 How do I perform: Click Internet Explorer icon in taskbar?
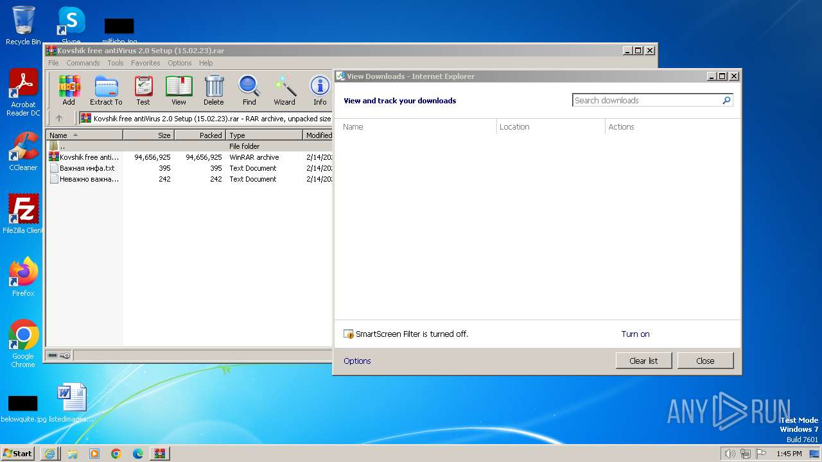pos(50,454)
